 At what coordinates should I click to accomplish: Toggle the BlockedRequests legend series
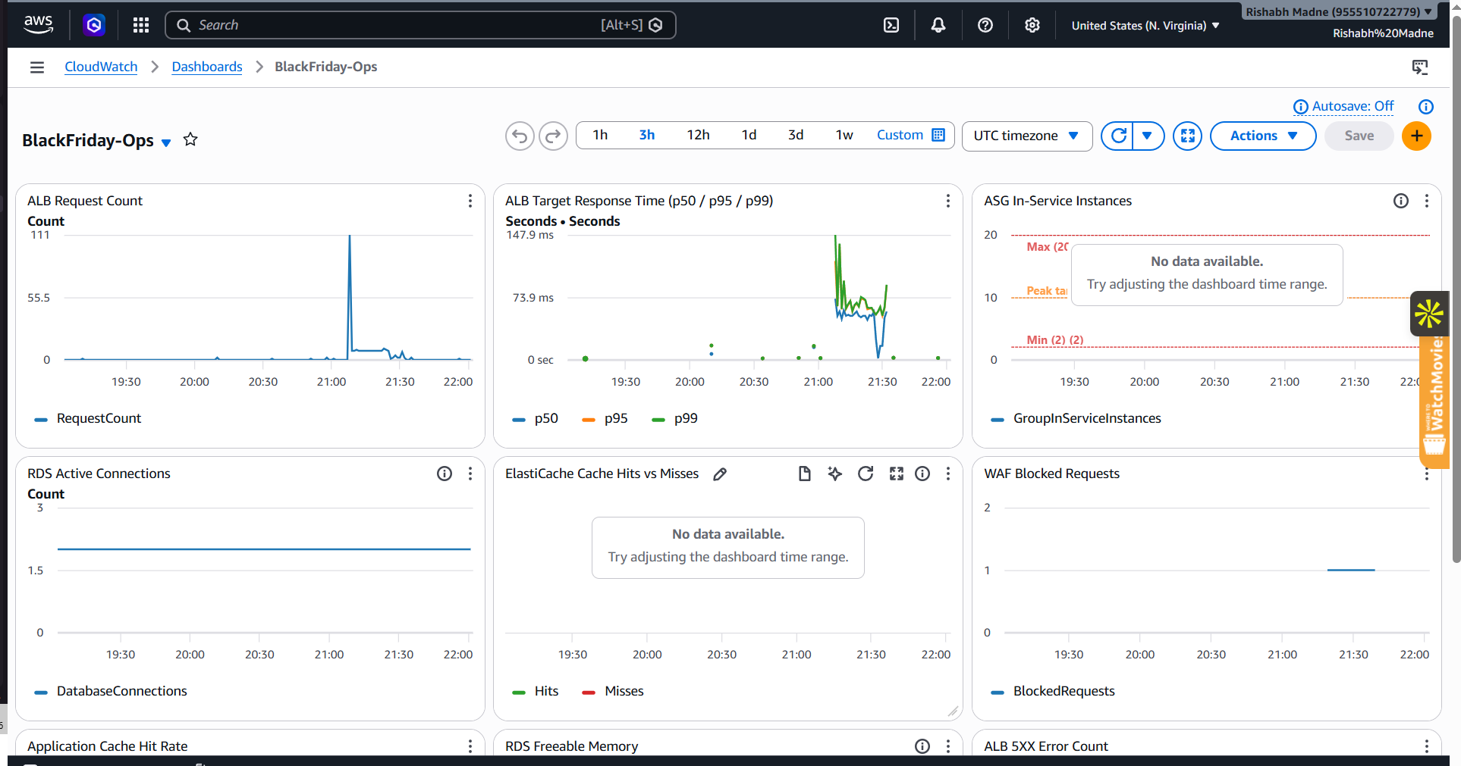[1053, 691]
